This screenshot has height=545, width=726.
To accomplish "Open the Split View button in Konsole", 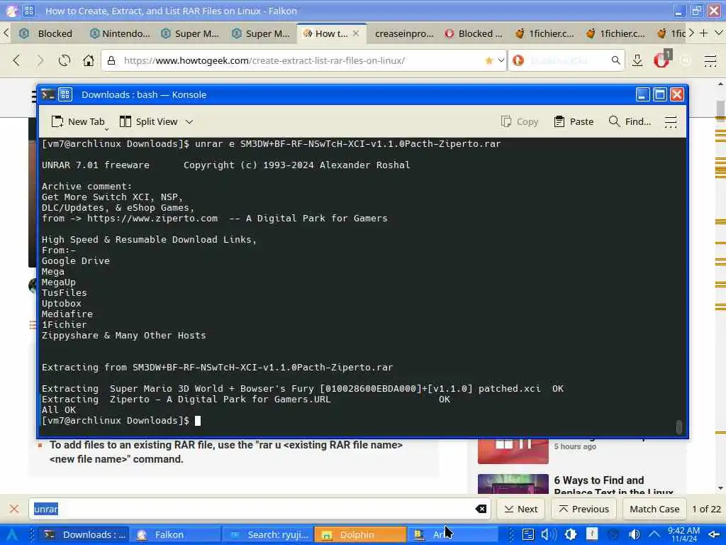I will point(149,121).
